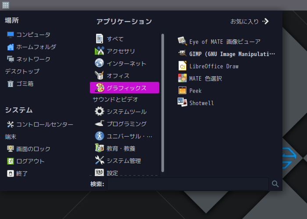Select the アクセサリ scissors icon
307x219 pixels.
click(100, 51)
